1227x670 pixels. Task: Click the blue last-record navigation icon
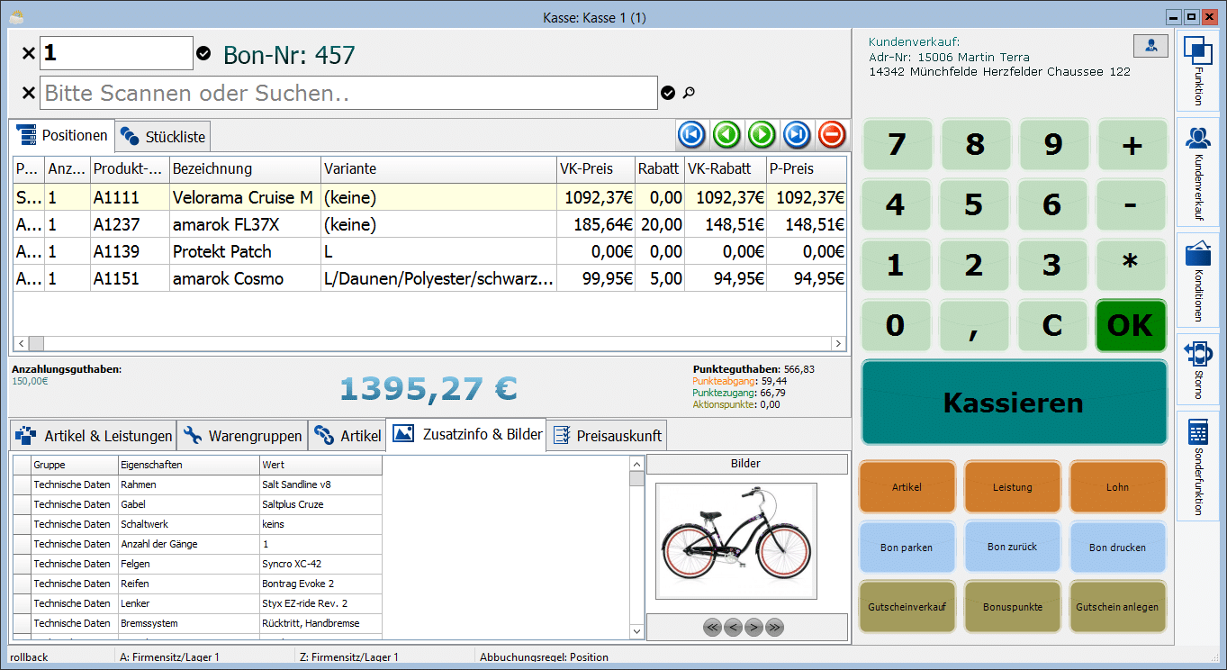[x=797, y=135]
